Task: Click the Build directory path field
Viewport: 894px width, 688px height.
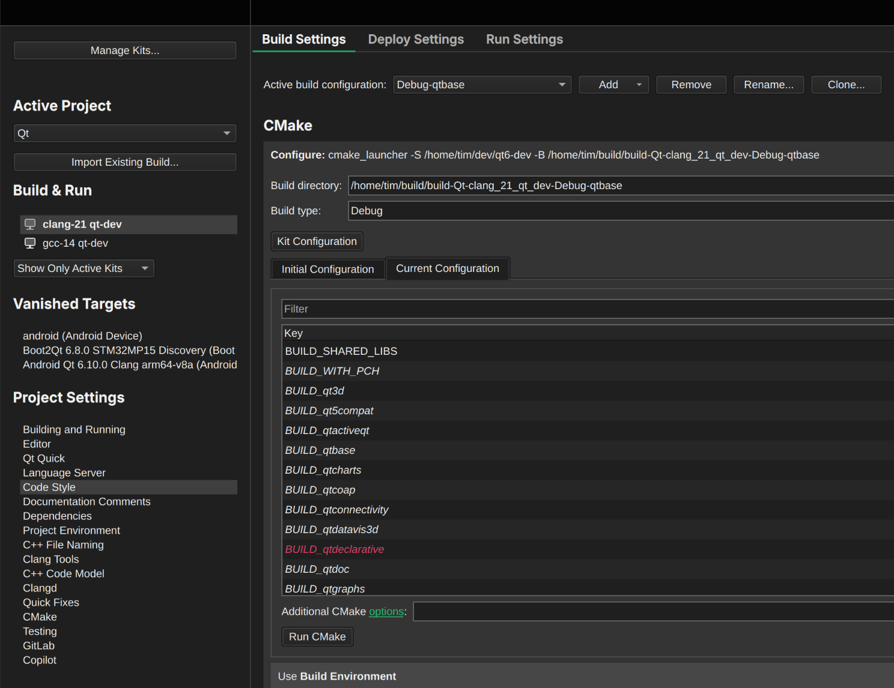Action: (x=619, y=186)
